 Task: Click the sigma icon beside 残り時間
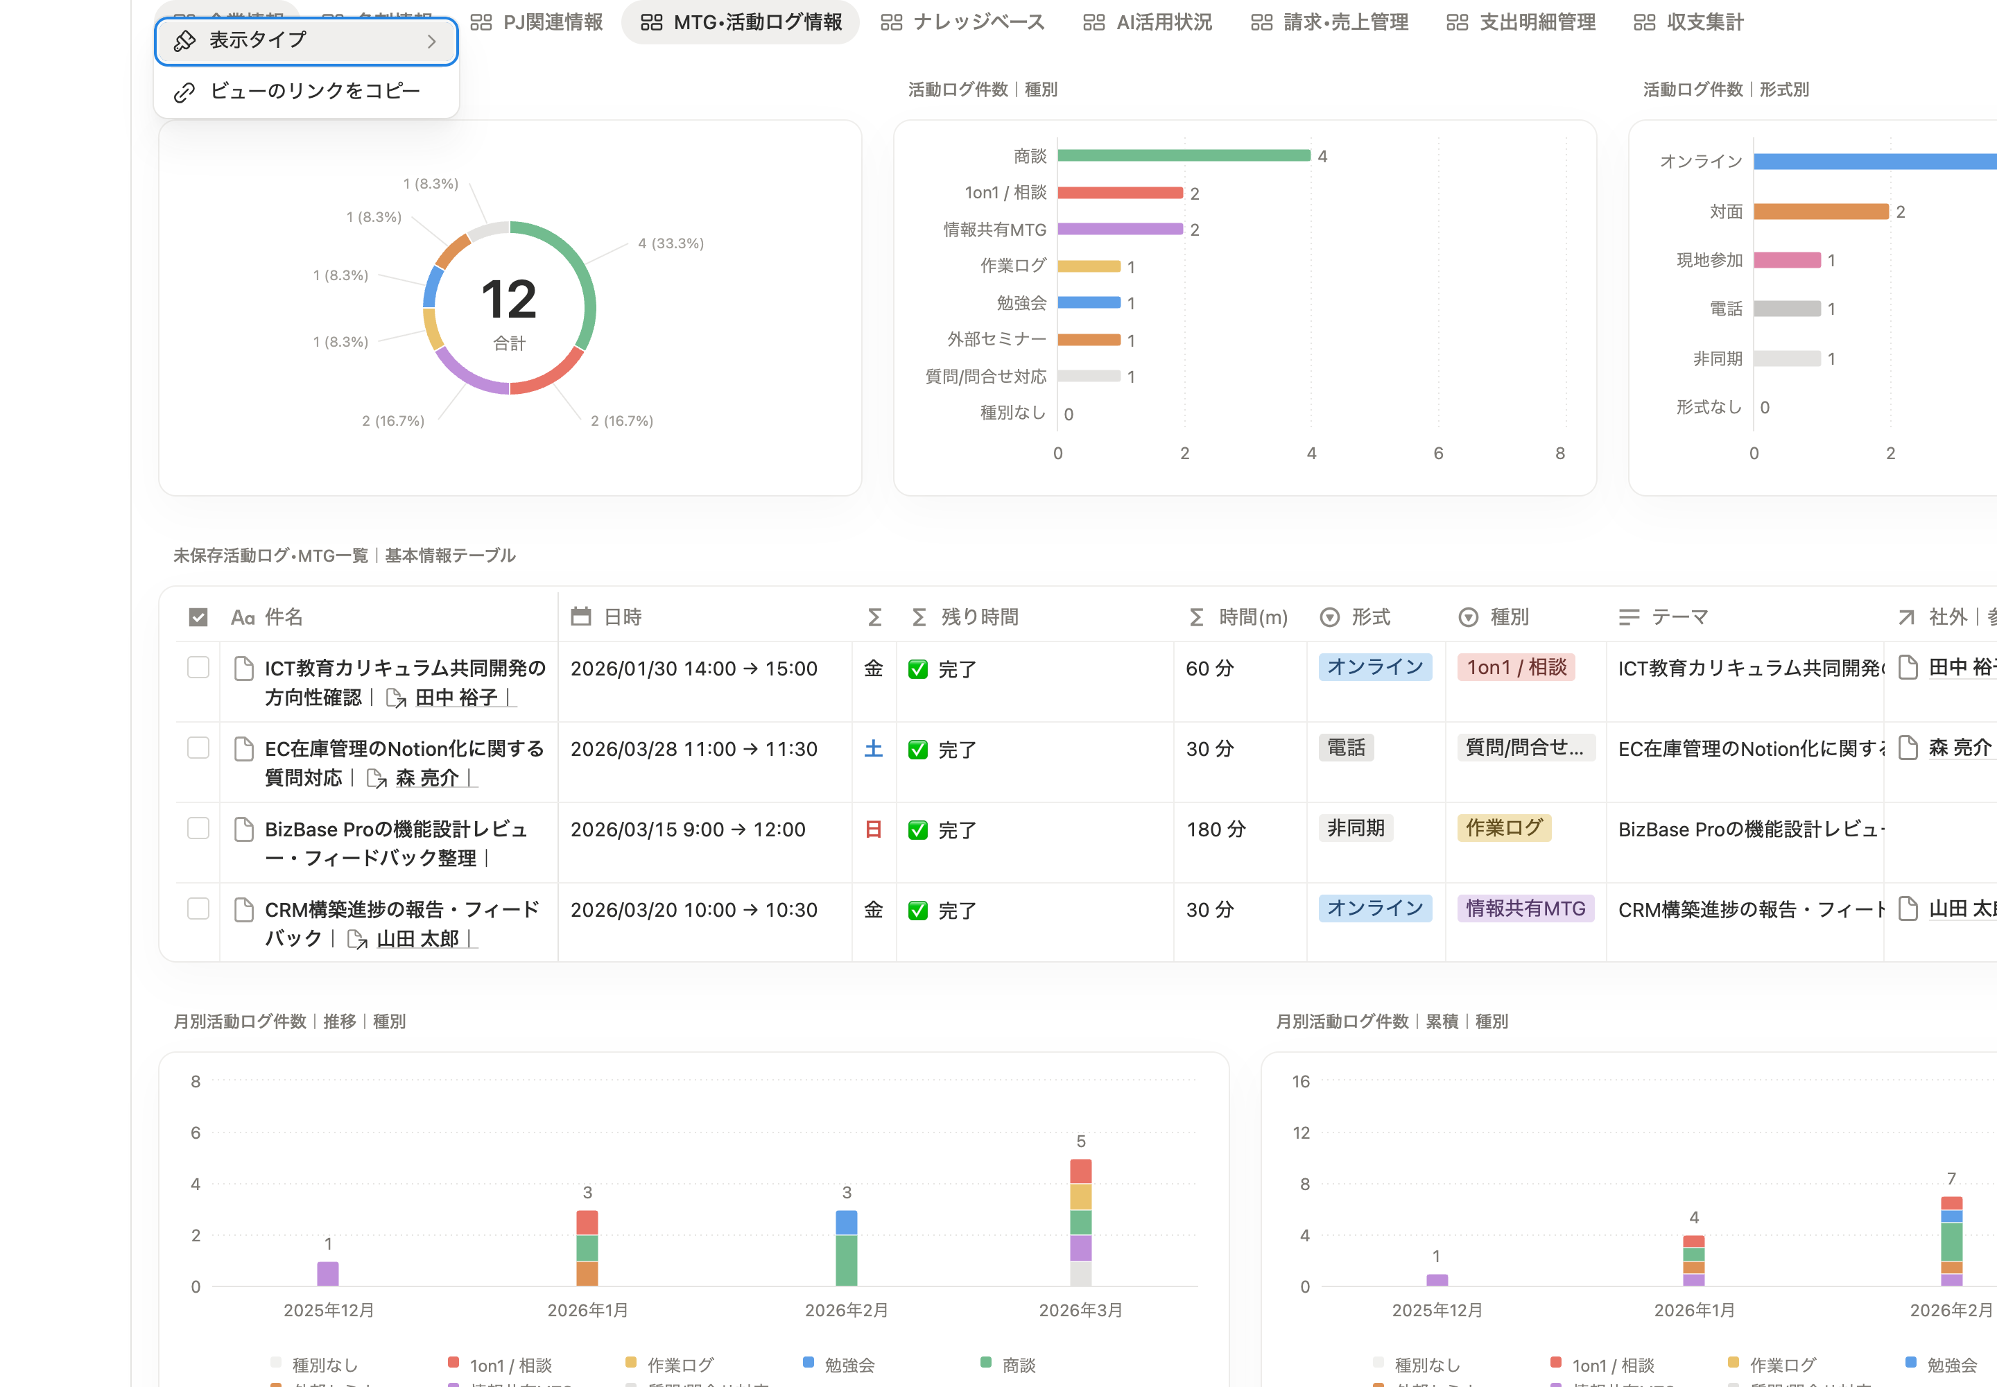tap(919, 617)
